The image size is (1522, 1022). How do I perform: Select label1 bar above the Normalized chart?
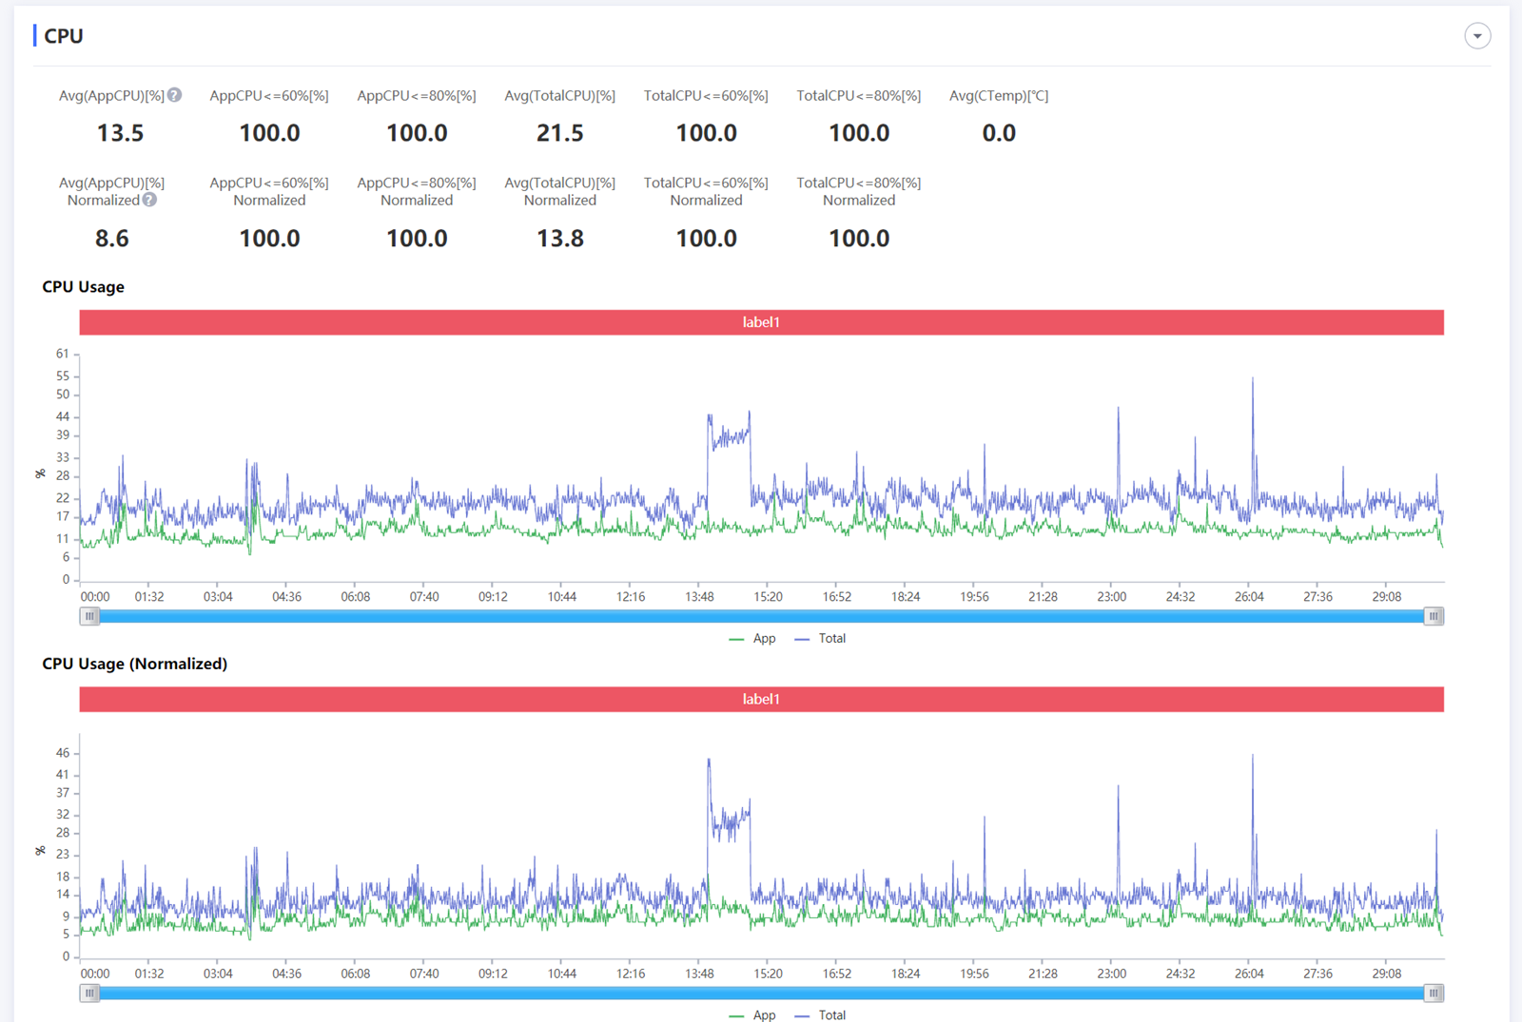pos(761,699)
